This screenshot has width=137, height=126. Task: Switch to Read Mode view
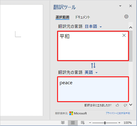click(63, 123)
